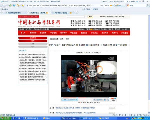Click the 100% zoom level indicator
Screen dimensions: 150x120
pos(146,115)
